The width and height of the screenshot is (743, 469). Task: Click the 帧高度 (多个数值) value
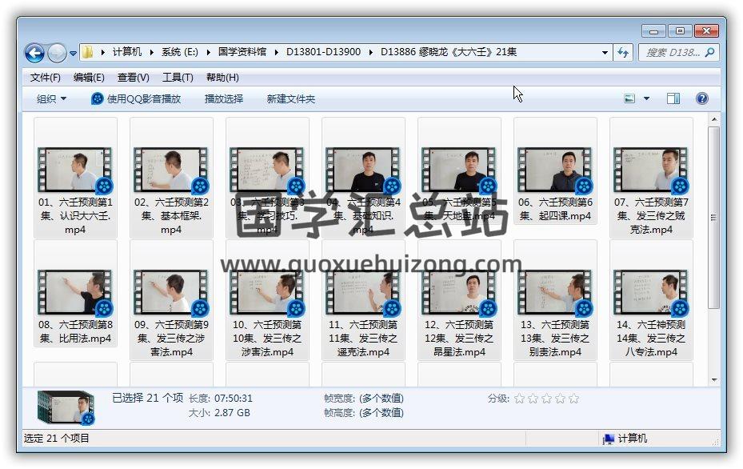pos(381,412)
